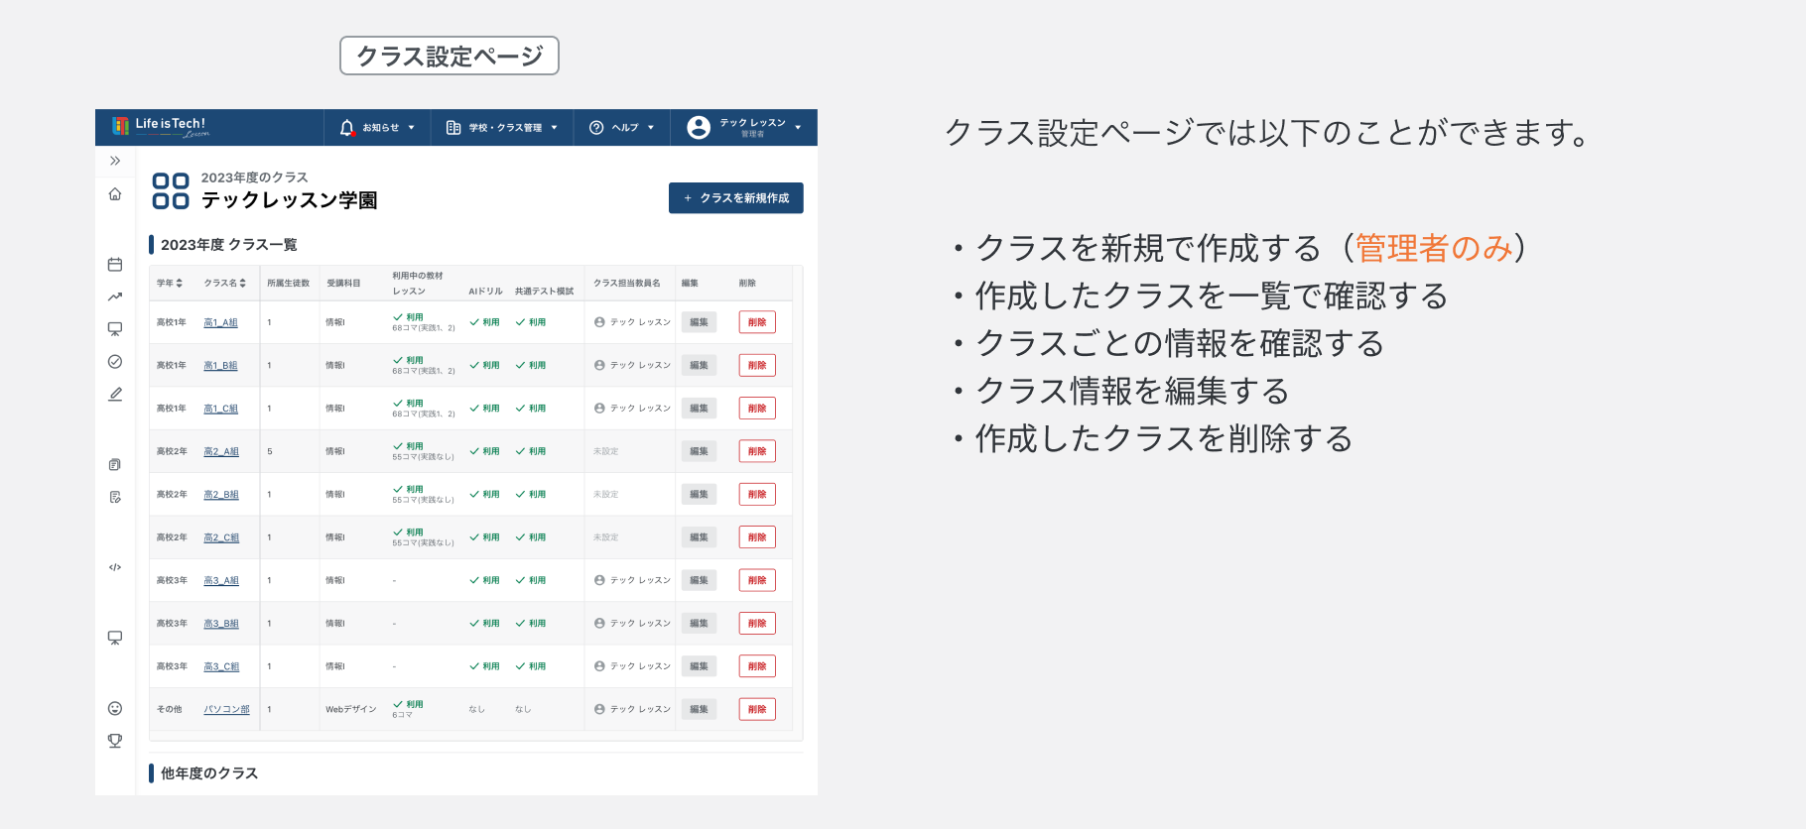Click teacher account icon in パソコン部 row
1806x829 pixels.
tap(599, 709)
